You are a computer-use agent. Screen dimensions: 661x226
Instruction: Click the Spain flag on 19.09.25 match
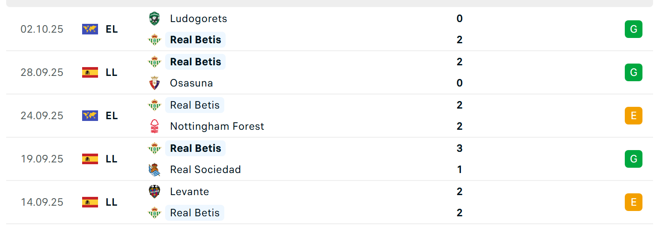tap(90, 159)
